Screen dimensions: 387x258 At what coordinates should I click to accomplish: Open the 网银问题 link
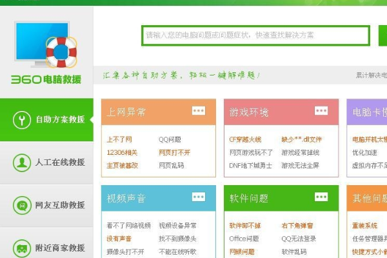pyautogui.click(x=242, y=252)
